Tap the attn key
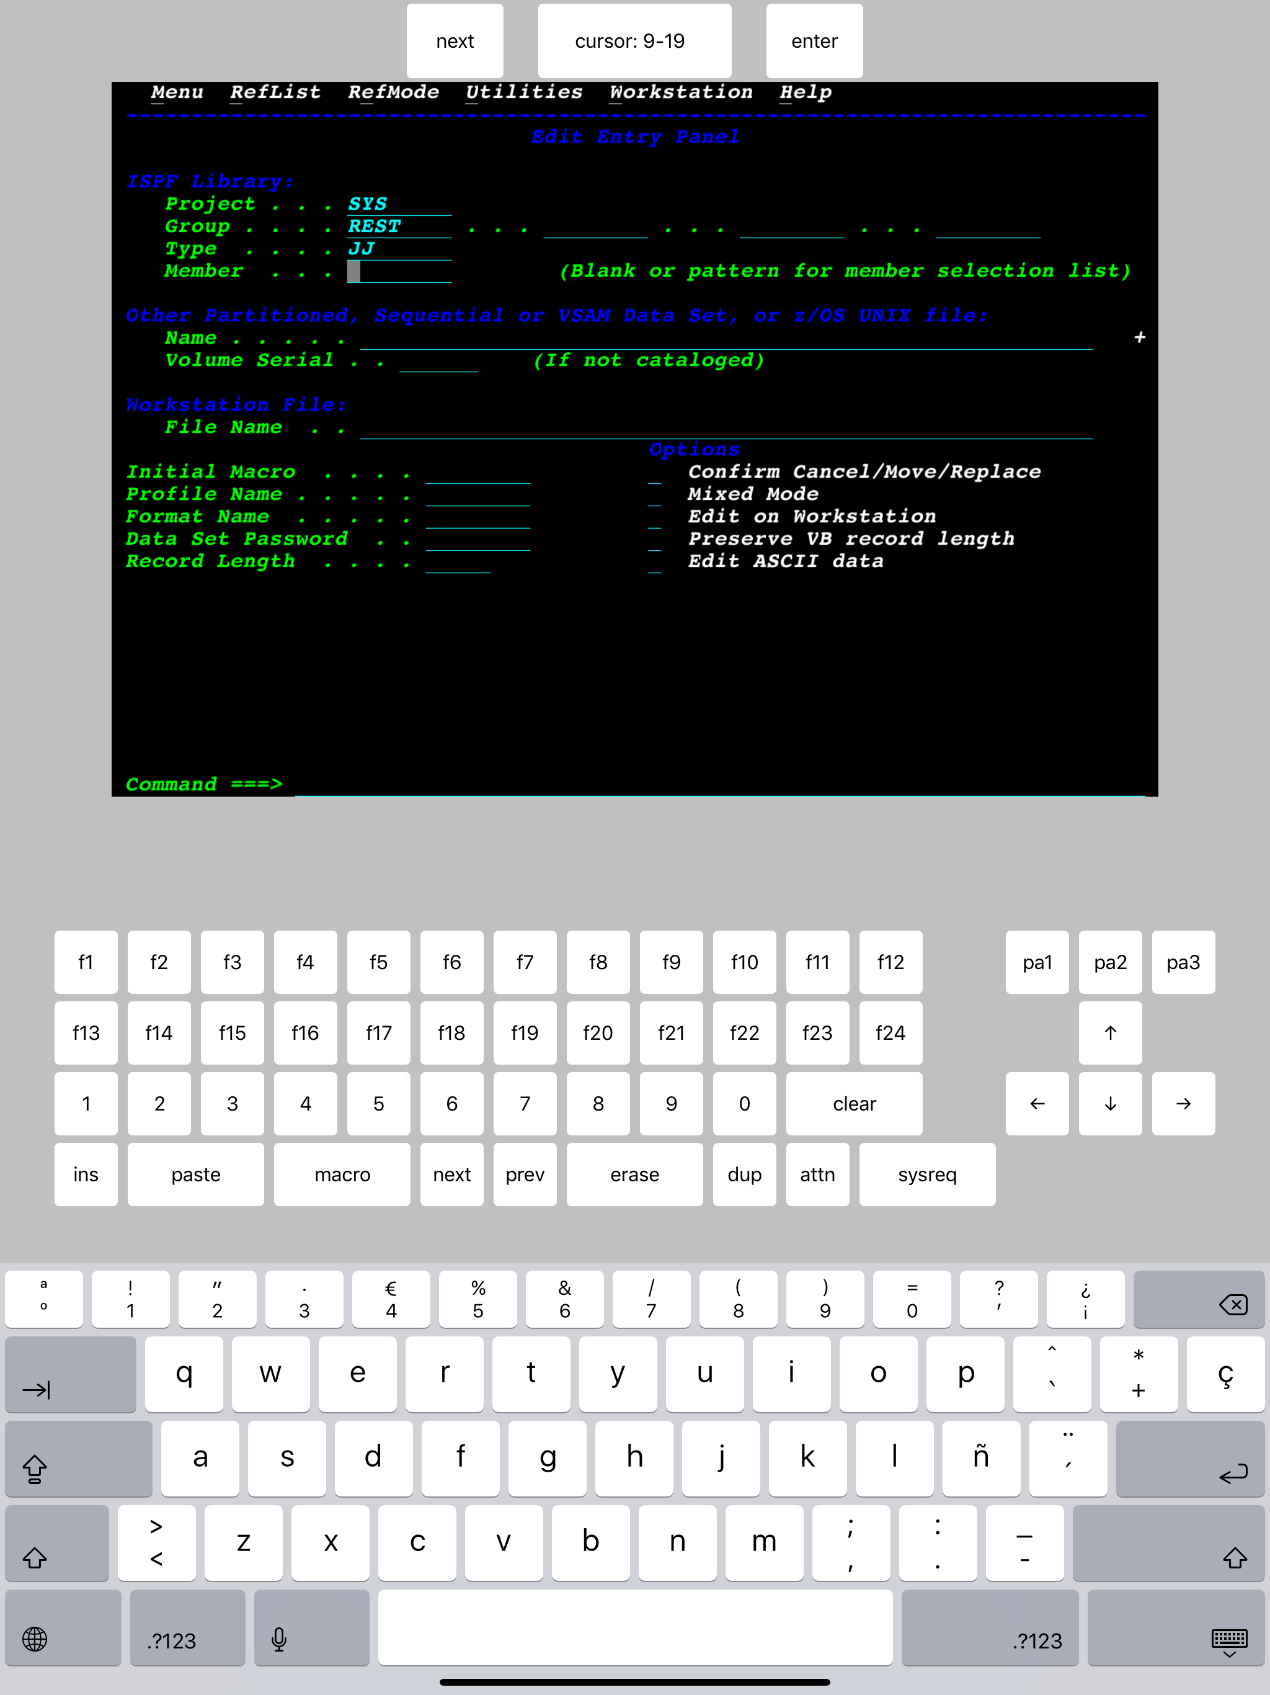The height and width of the screenshot is (1695, 1270). point(817,1174)
